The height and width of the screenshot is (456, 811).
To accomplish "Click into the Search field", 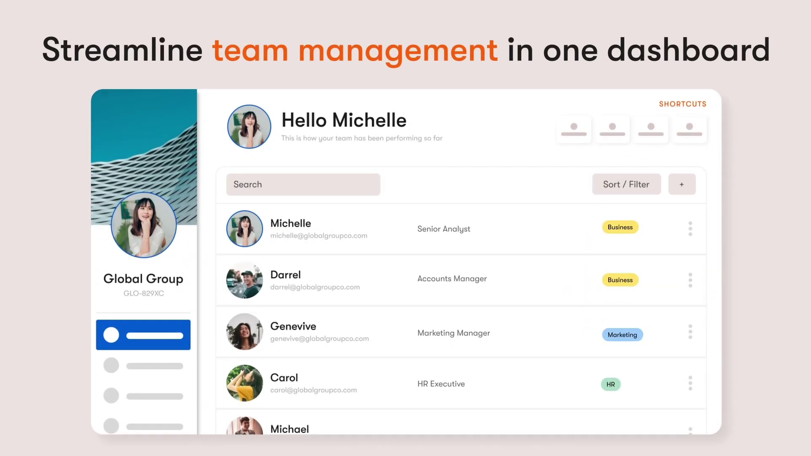I will [303, 185].
